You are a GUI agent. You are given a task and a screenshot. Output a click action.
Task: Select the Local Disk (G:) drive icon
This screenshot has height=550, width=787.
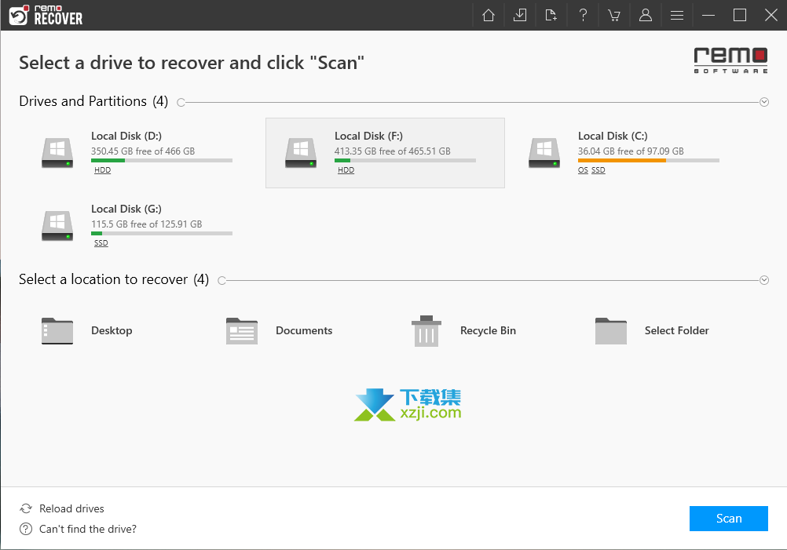point(57,226)
